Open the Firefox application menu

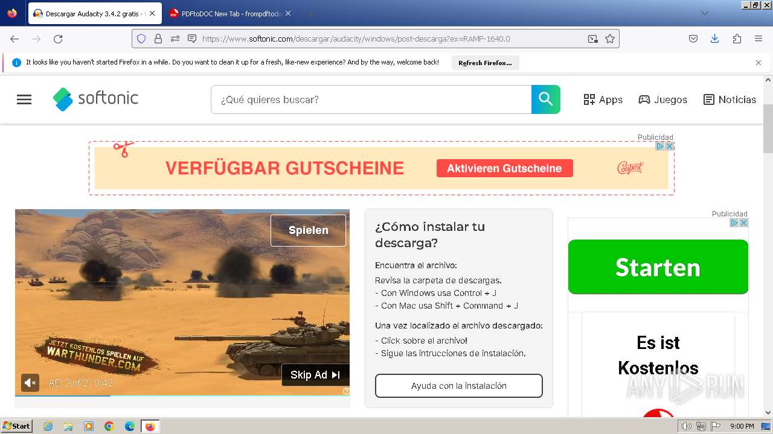point(759,39)
